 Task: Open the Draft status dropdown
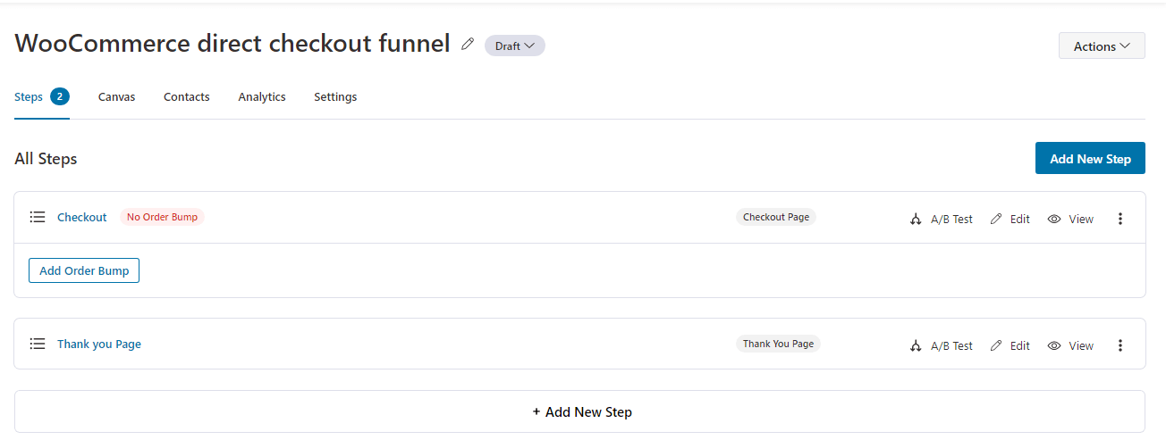point(515,46)
